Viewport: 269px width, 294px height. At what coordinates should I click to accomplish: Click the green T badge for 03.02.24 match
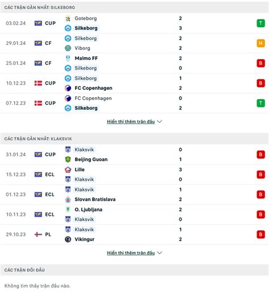coord(260,23)
